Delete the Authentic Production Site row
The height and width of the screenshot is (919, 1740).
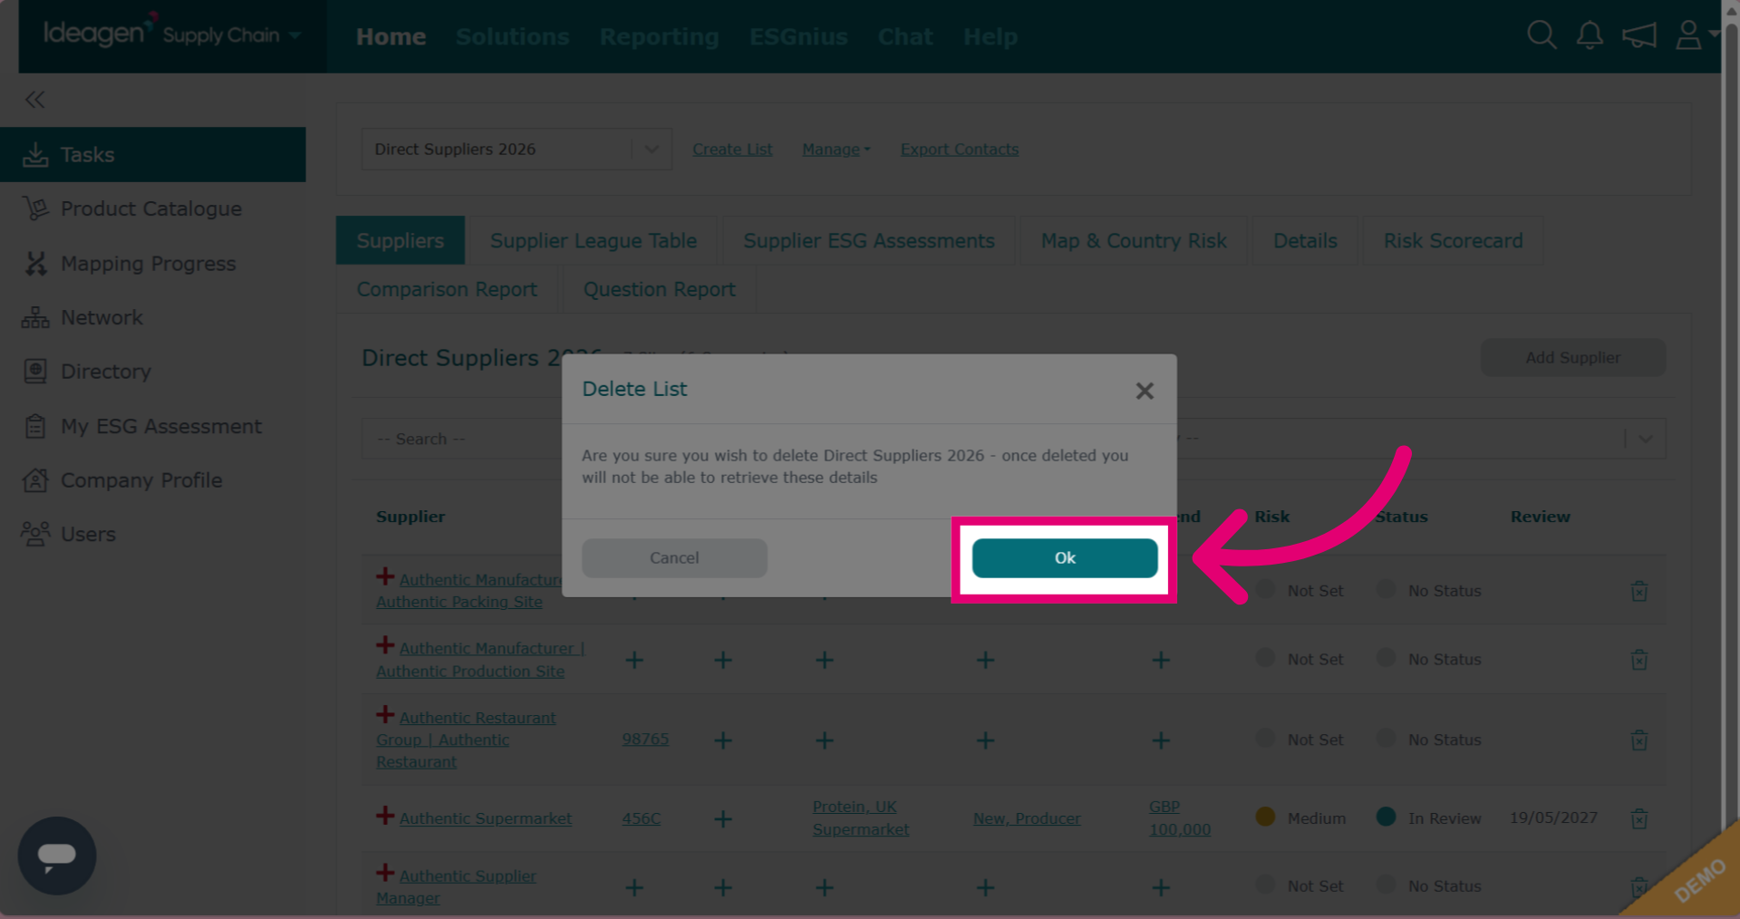click(1639, 660)
